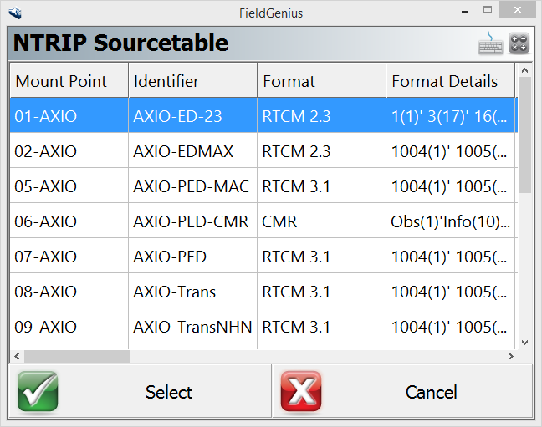Click the FieldGenius title bar app icon
The width and height of the screenshot is (542, 427).
pyautogui.click(x=15, y=13)
